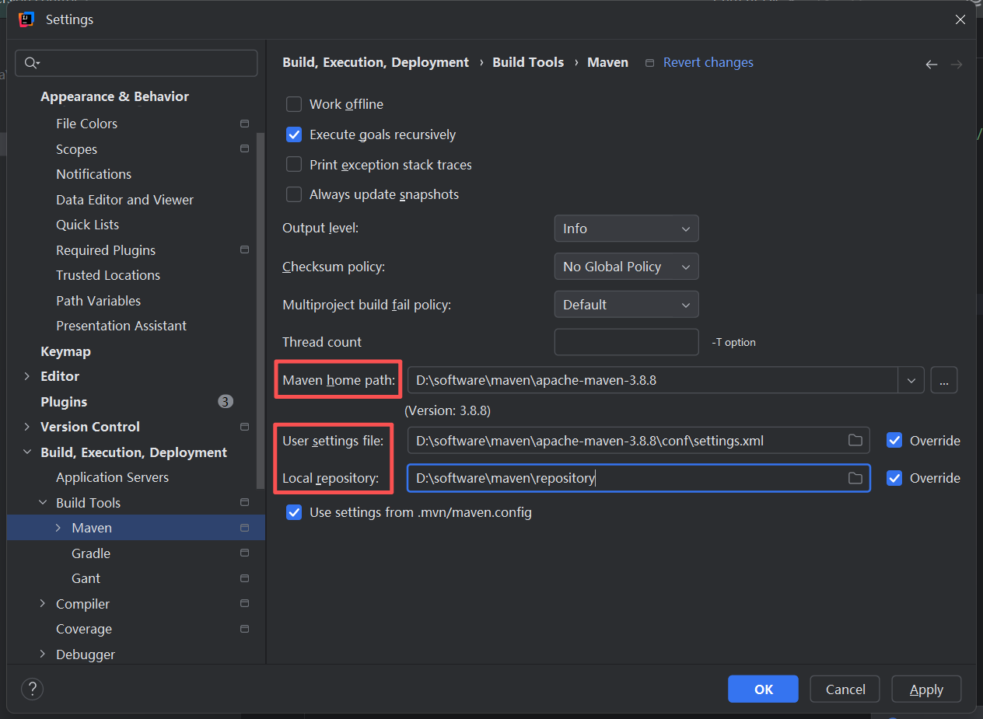Select Keymap in settings tree
983x719 pixels.
tap(65, 351)
